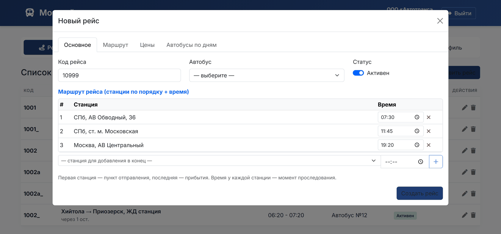Open the Автобусы по дням tab
Viewport: 501px width, 234px height.
pyautogui.click(x=192, y=45)
